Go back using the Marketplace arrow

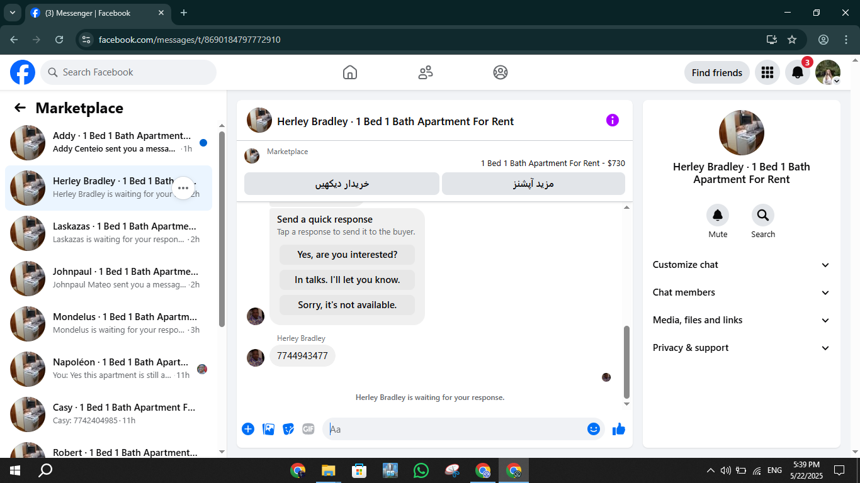pos(20,108)
